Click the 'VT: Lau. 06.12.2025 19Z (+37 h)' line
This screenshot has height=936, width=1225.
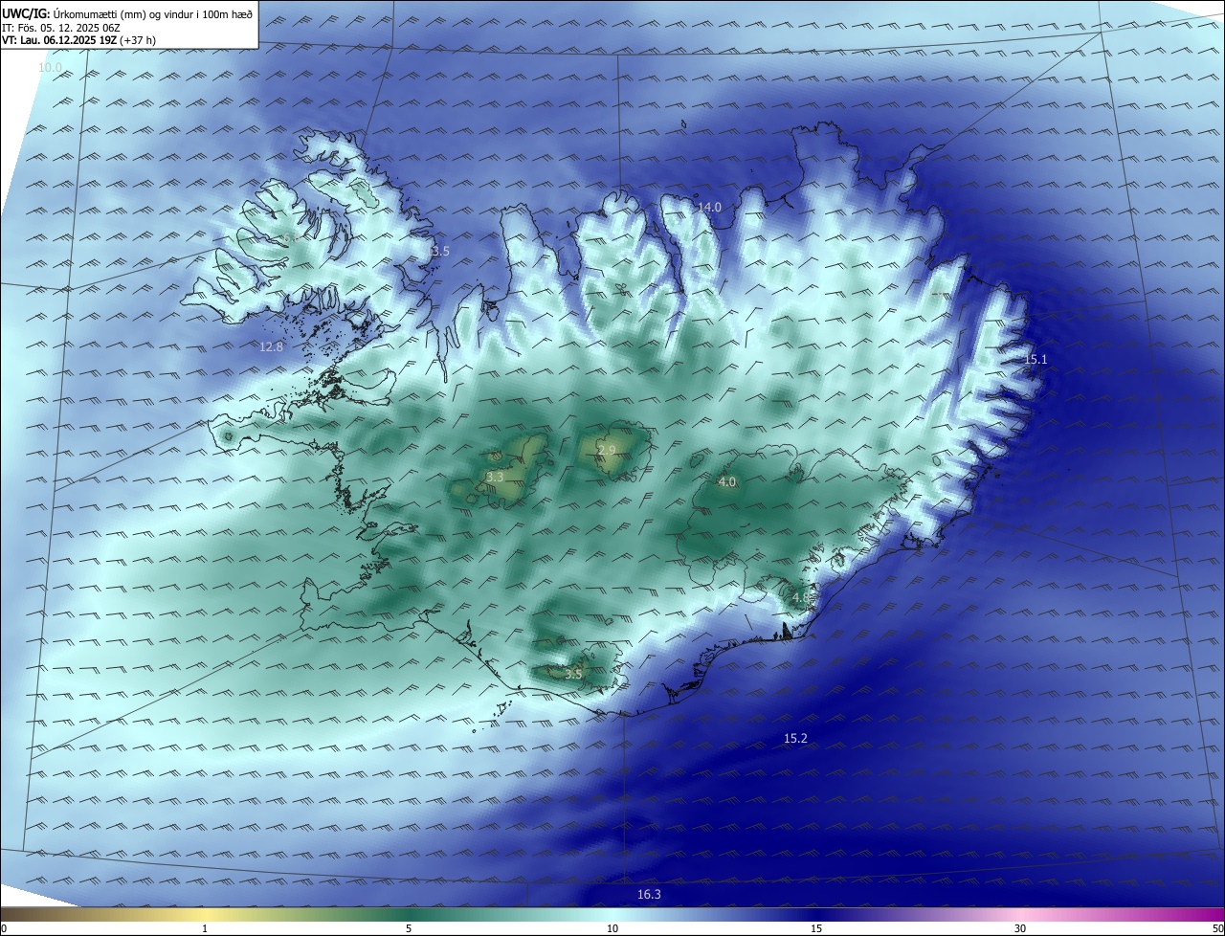tap(78, 40)
